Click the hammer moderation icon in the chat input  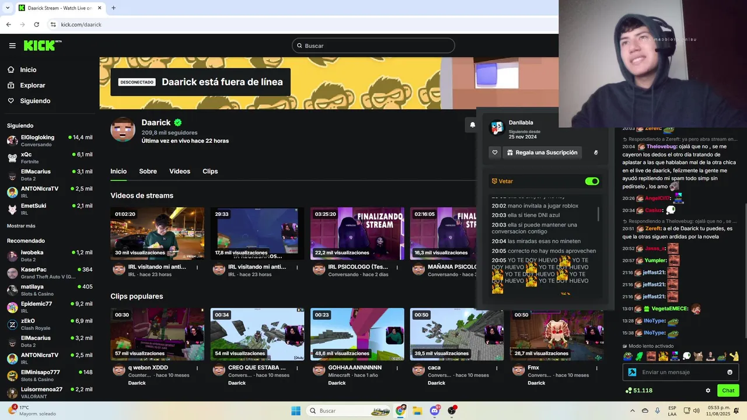[632, 372]
